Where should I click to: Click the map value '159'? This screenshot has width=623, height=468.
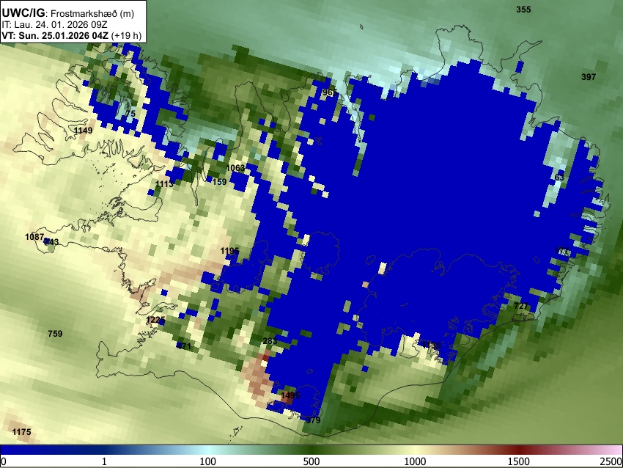click(219, 182)
